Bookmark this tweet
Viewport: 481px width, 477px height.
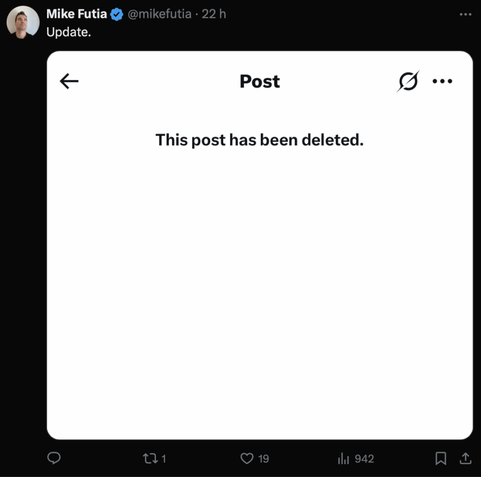coord(441,459)
